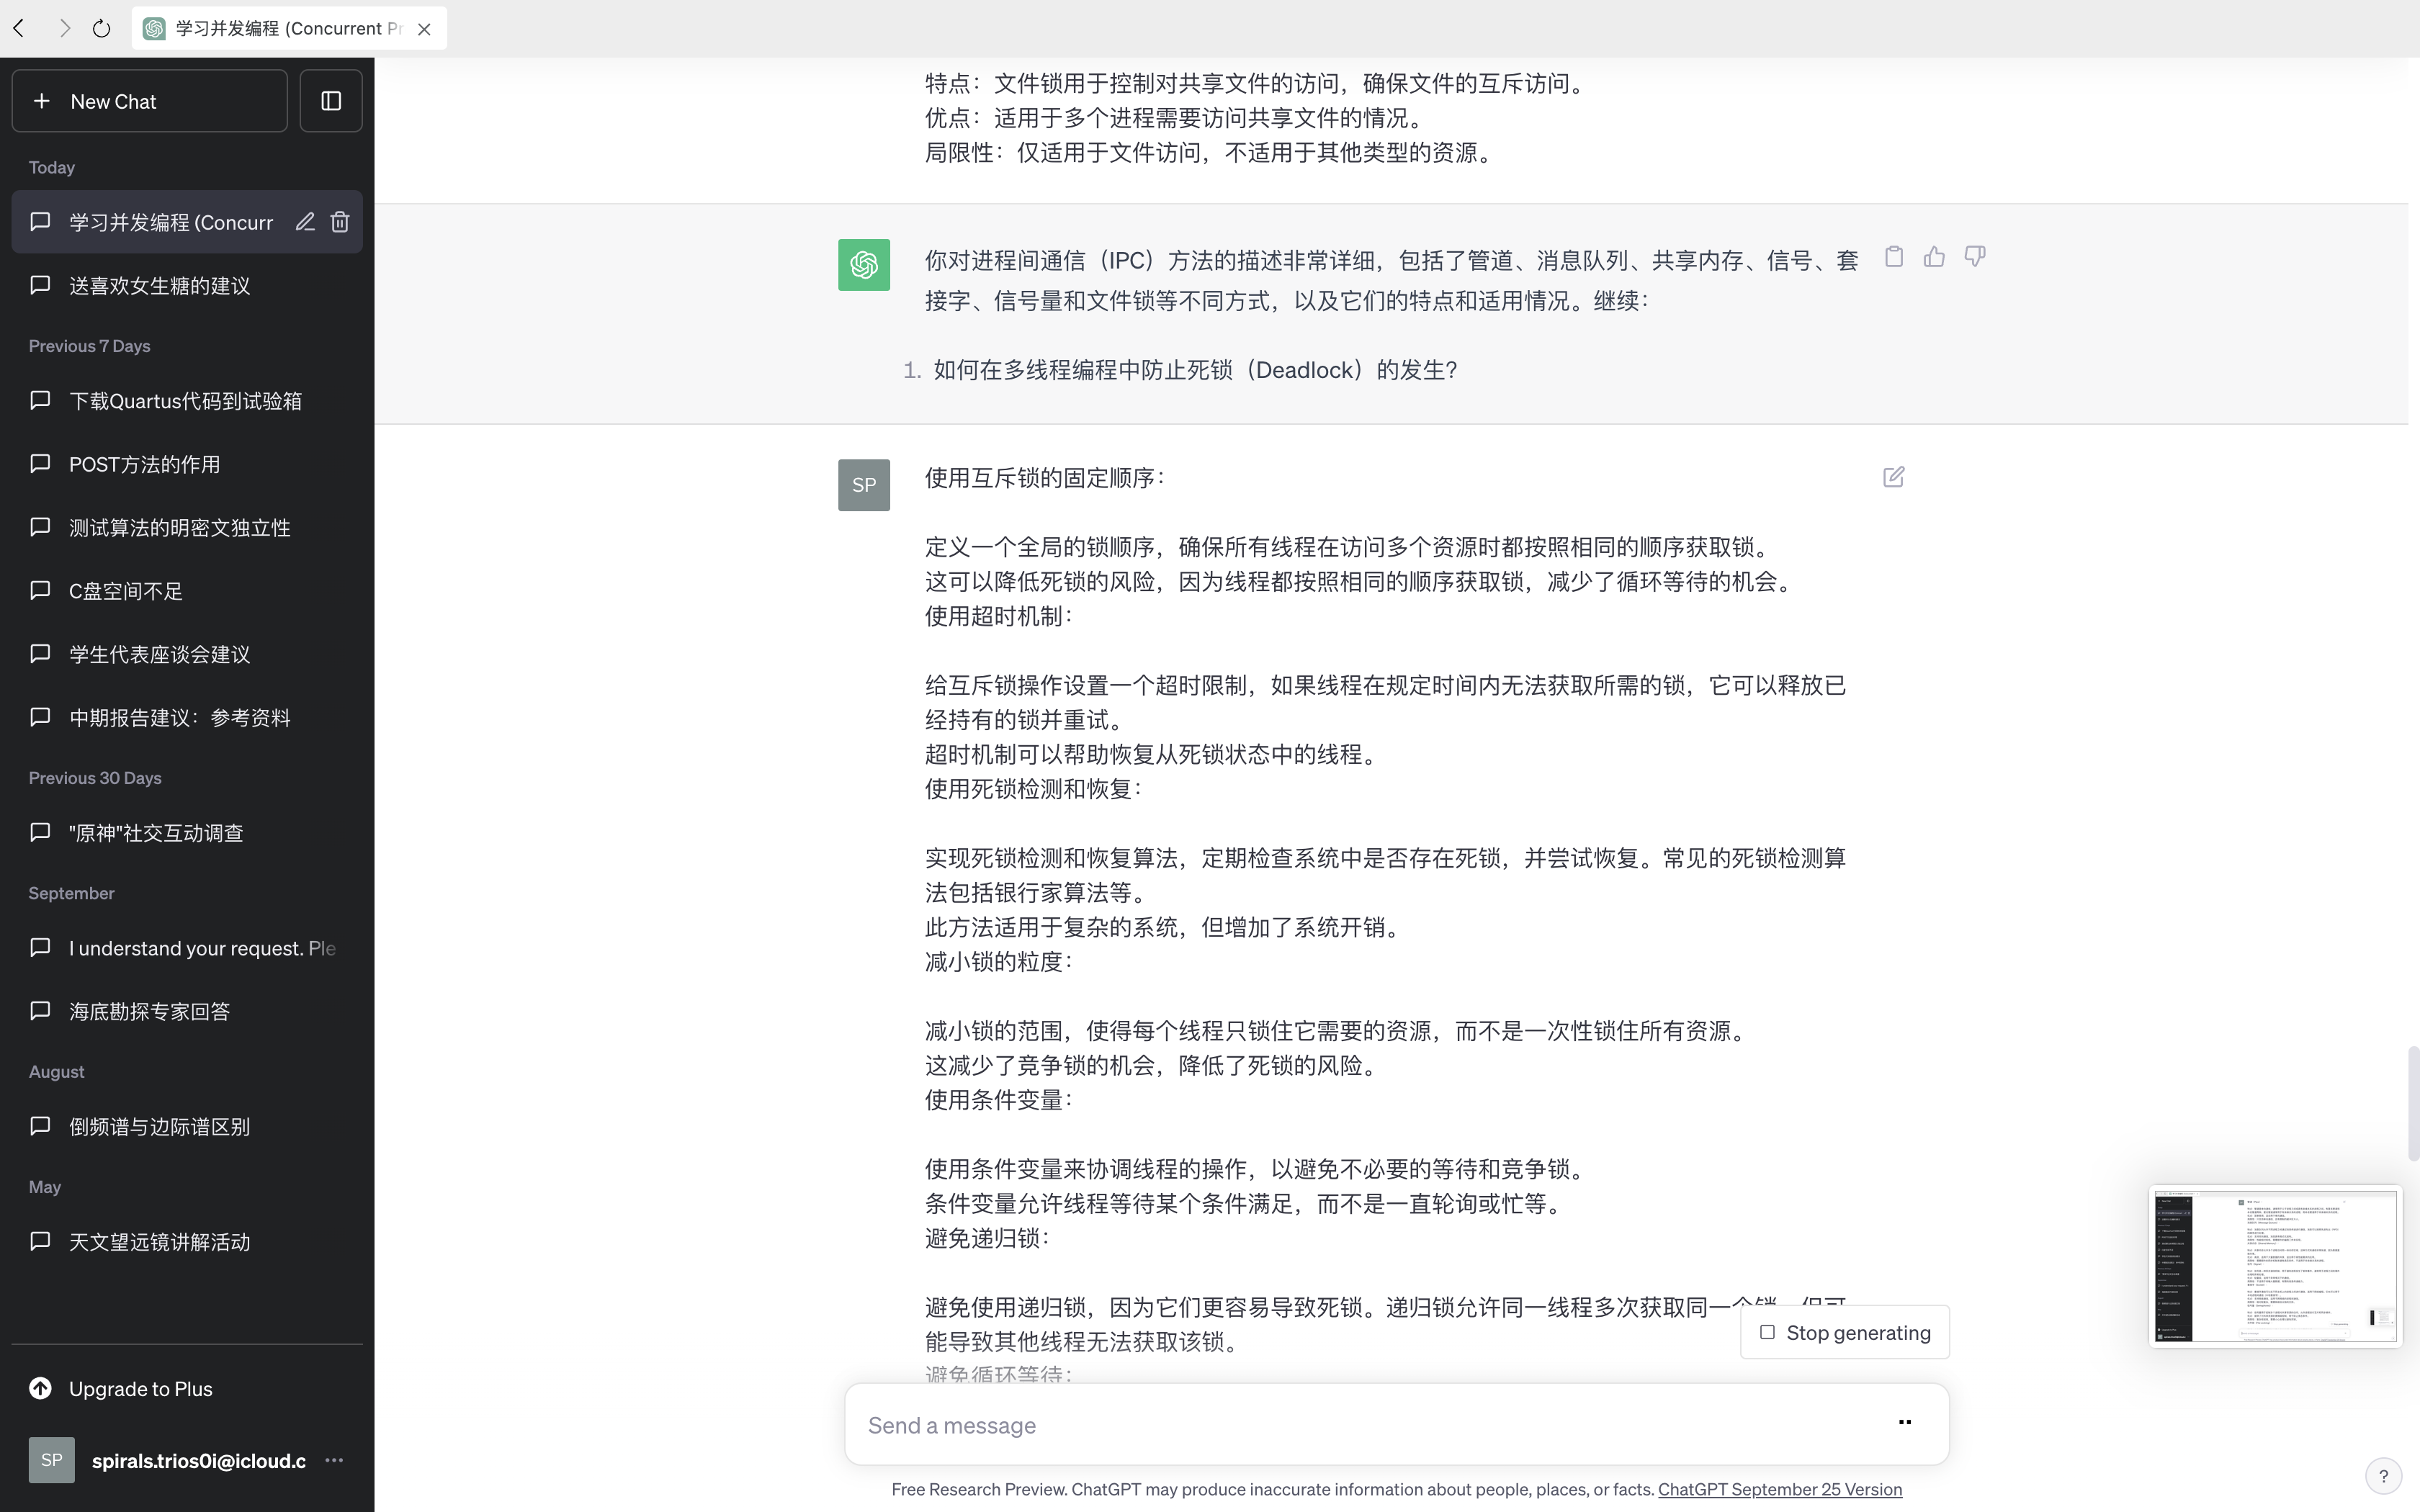Click the Send a message input field
The width and height of the screenshot is (2420, 1512).
pos(1370,1425)
